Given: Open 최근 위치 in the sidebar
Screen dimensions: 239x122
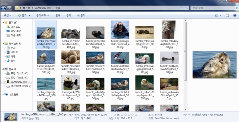Looking at the screenshot, I should [x=16, y=35].
